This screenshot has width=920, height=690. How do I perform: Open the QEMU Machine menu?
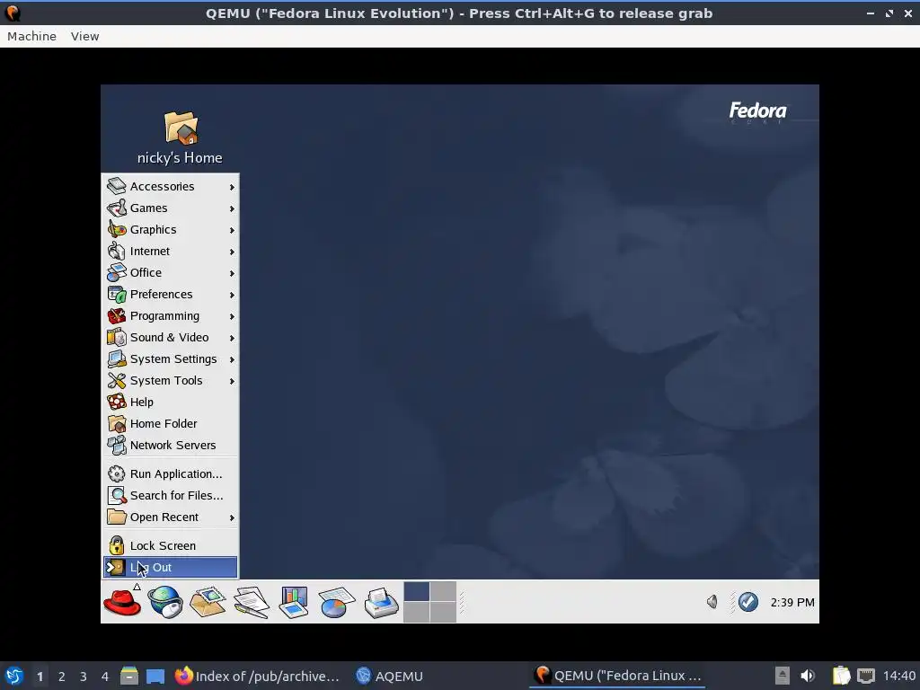[x=31, y=36]
